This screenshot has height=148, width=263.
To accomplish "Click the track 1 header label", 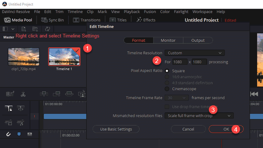I will [35, 116].
